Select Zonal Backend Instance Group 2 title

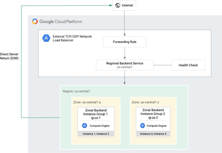click(153, 112)
